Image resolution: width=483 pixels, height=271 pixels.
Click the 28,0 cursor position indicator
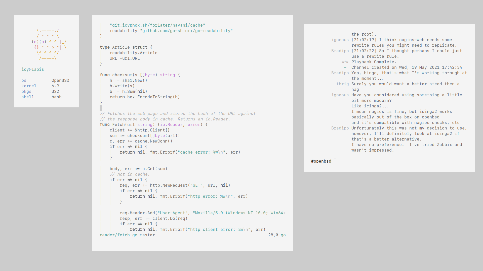(x=273, y=235)
